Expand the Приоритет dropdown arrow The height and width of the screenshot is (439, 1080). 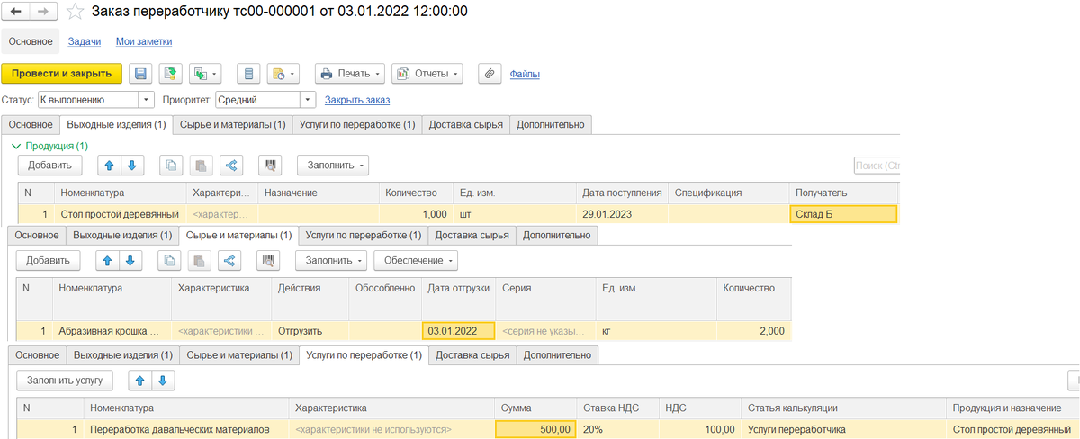pos(309,100)
